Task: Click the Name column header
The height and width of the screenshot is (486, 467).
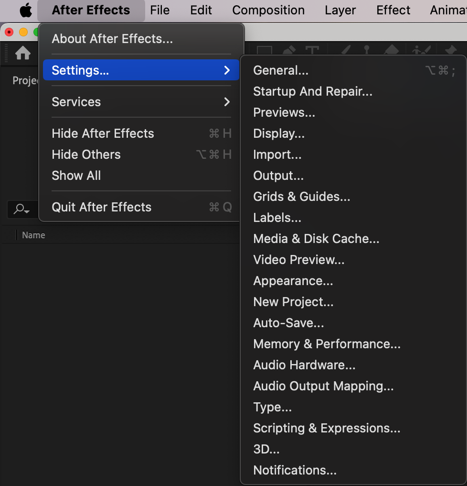Action: (33, 235)
